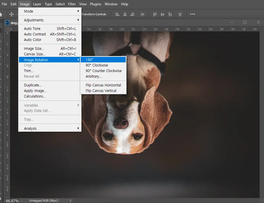Open the Help menu

pyautogui.click(x=125, y=4)
